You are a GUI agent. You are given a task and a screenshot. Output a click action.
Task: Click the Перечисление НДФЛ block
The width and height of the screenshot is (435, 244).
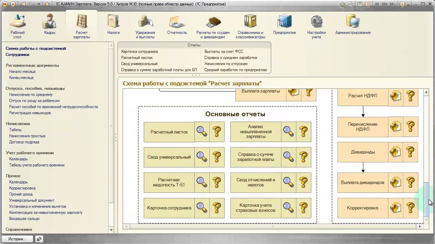[x=363, y=127]
